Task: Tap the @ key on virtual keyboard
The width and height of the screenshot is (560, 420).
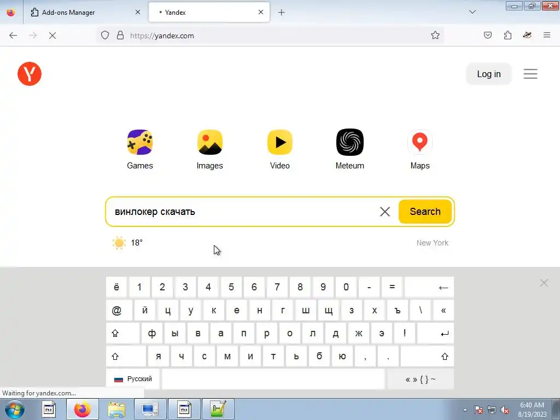Action: pos(119,311)
